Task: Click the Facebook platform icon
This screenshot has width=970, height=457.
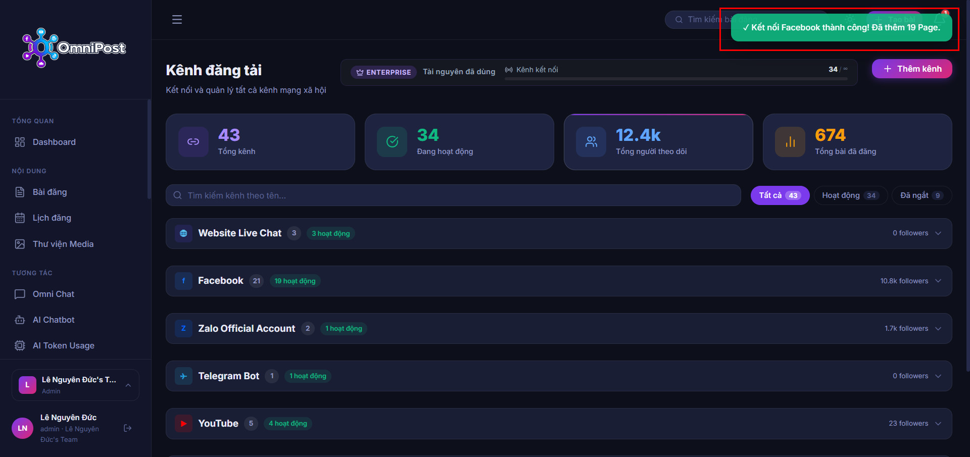Action: pyautogui.click(x=183, y=281)
